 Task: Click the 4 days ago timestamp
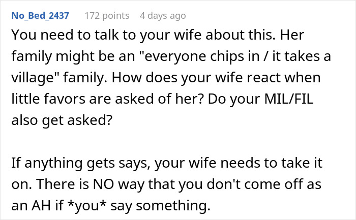click(x=163, y=16)
